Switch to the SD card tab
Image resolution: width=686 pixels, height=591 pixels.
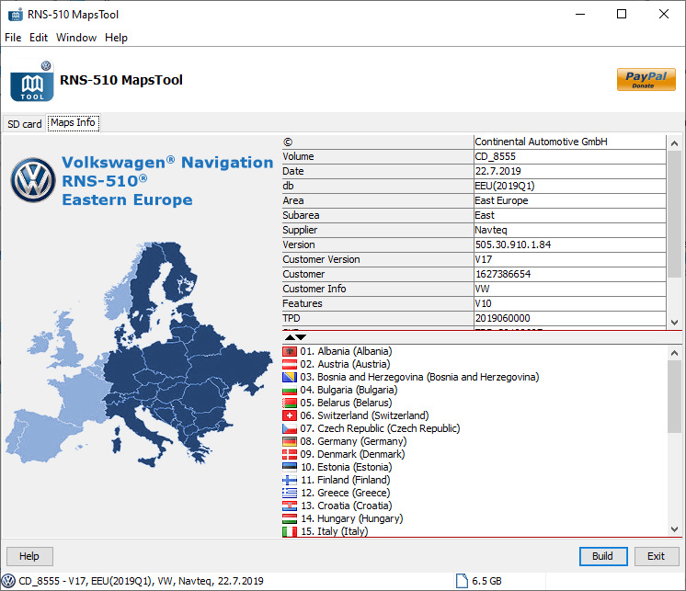[x=25, y=124]
